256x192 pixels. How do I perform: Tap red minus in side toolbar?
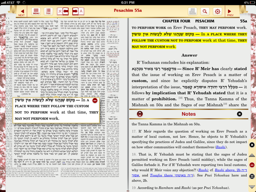coord(252,165)
